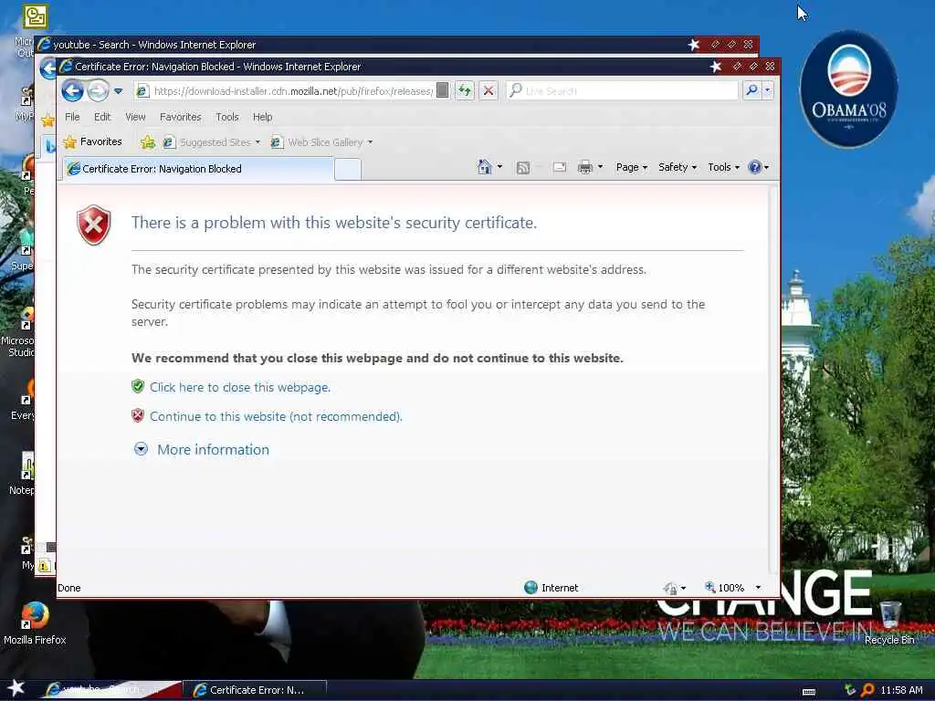Image resolution: width=935 pixels, height=701 pixels.
Task: Click the Read Mail icon
Action: point(560,168)
